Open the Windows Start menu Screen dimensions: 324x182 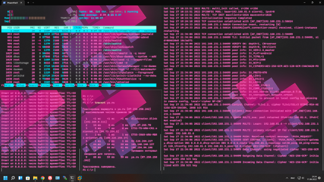pos(5,178)
